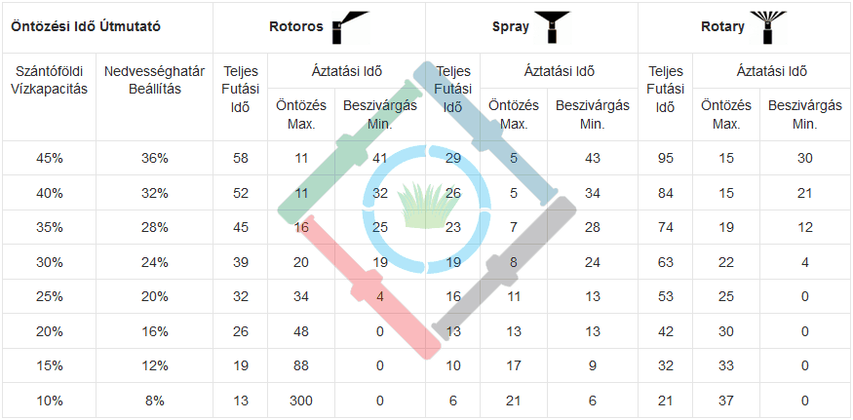Viewport: 853px width, 420px height.
Task: Click the Spray sprinkler head icon
Action: 552,27
